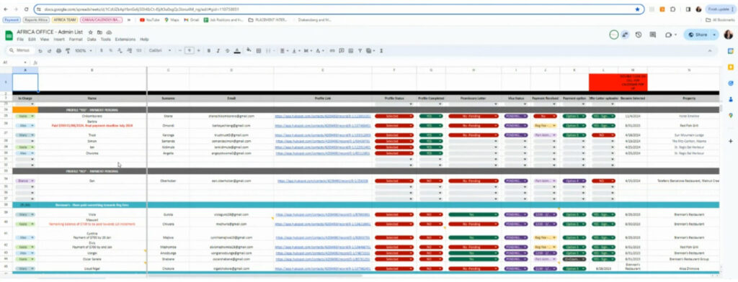Open the YouTube bookmark
The height and width of the screenshot is (282, 738).
pyautogui.click(x=150, y=20)
